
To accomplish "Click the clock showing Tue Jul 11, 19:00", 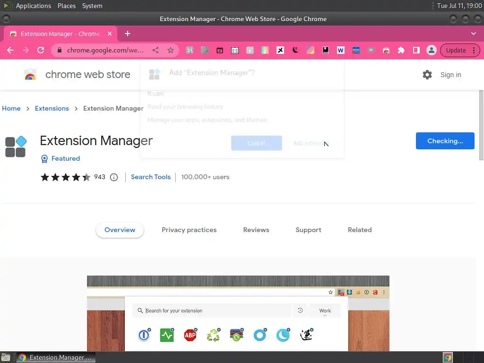I will (x=459, y=6).
